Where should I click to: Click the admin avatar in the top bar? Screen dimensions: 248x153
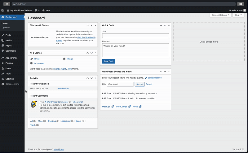(245, 10)
